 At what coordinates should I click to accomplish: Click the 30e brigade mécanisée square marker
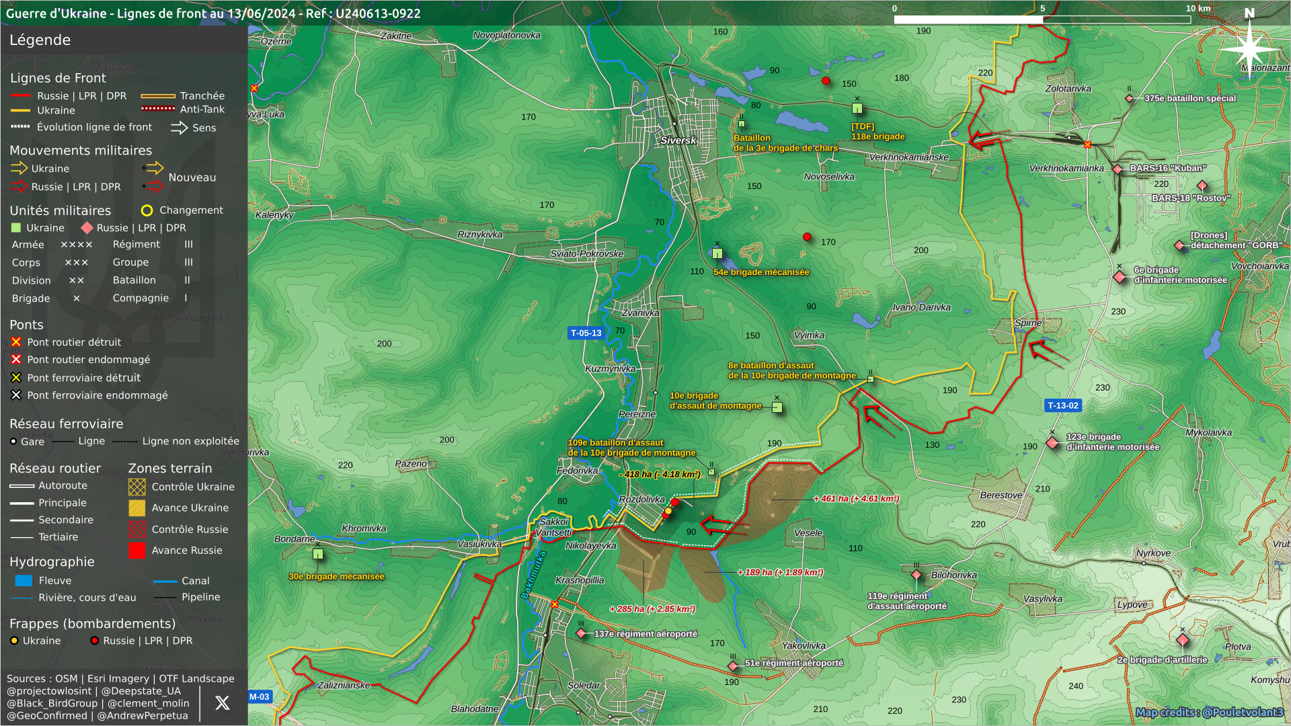point(318,555)
